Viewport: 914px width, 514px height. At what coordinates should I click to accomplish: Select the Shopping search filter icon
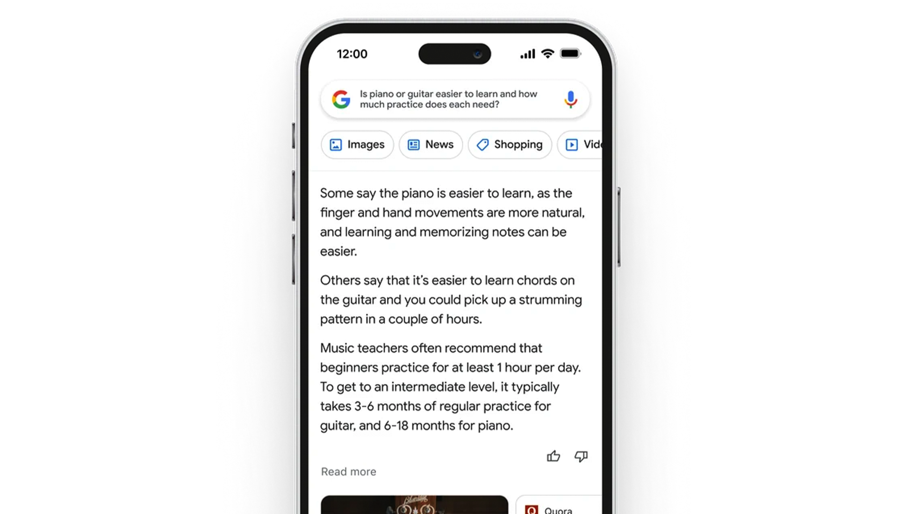[x=483, y=144]
